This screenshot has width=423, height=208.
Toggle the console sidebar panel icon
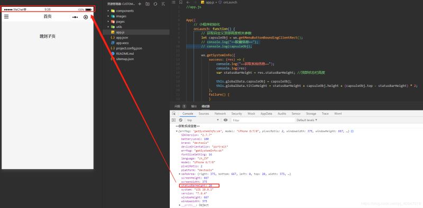tap(174, 120)
